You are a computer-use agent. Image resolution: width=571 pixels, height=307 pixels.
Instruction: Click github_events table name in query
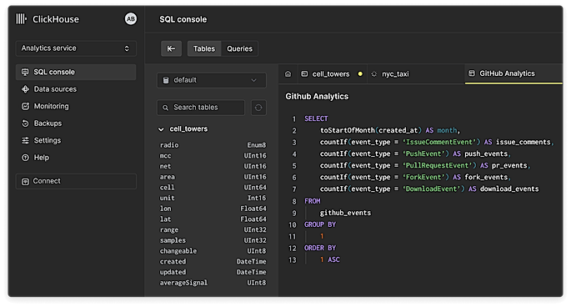[x=345, y=213]
